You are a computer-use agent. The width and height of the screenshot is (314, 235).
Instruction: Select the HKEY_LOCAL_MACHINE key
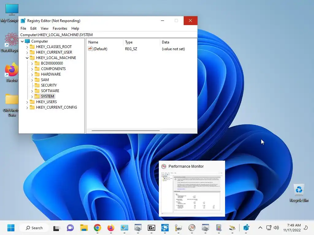[x=56, y=58]
